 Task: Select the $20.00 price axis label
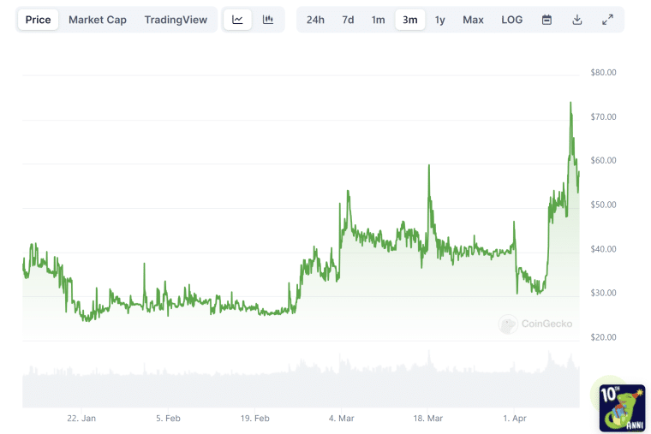(603, 337)
